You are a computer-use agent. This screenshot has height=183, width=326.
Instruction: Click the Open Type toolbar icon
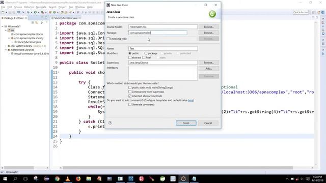pos(62,12)
